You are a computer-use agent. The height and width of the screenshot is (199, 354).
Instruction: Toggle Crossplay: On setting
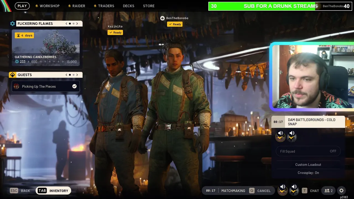[x=308, y=173]
